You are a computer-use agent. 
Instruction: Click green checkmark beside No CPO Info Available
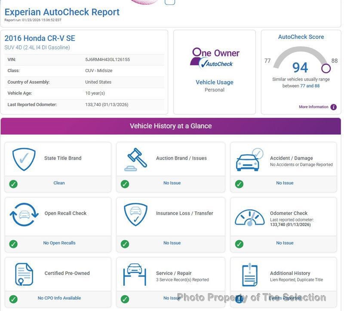(13, 299)
